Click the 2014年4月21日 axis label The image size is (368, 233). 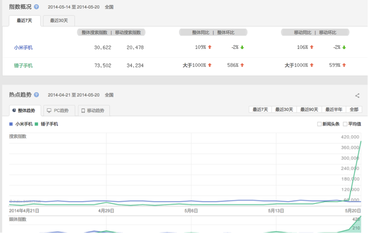click(24, 211)
